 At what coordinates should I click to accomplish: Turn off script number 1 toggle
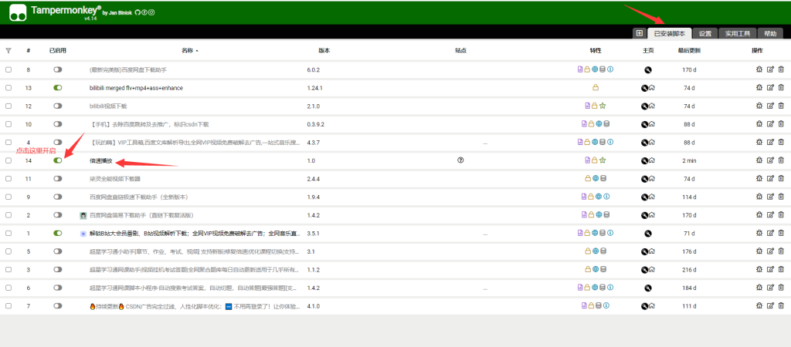(57, 233)
